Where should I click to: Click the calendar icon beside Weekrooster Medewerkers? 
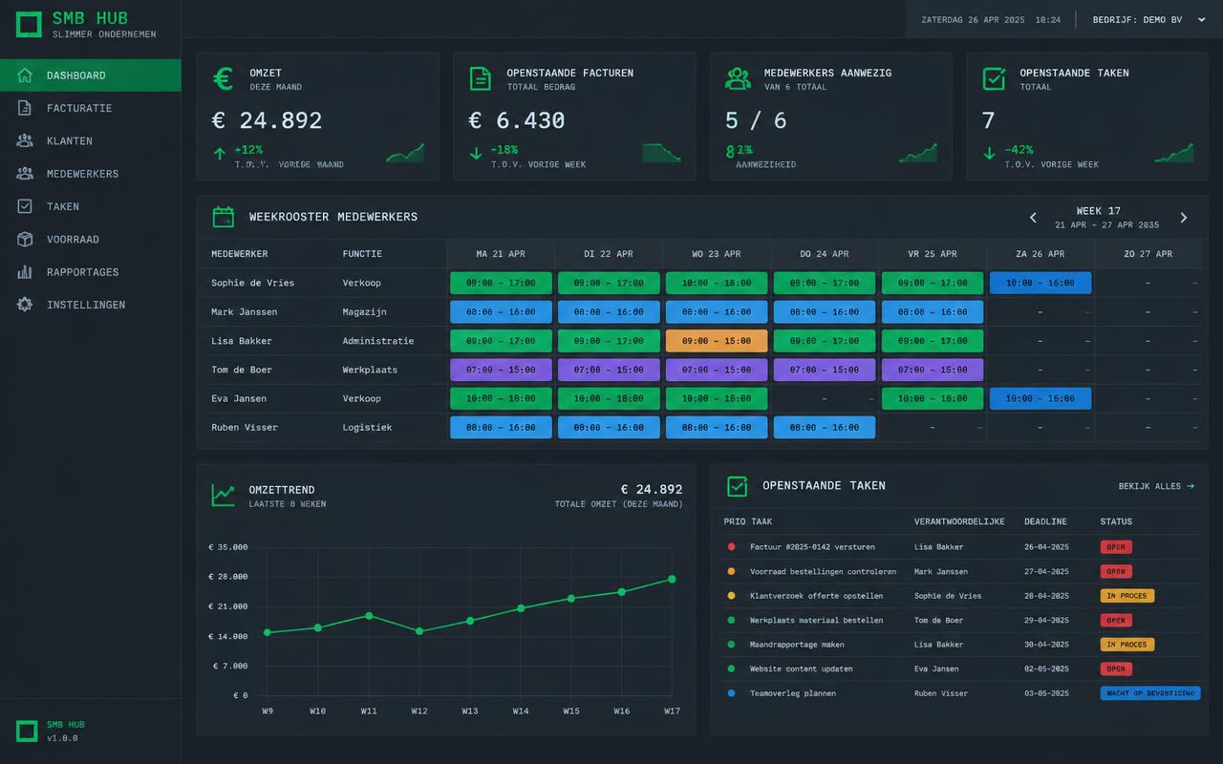(224, 217)
